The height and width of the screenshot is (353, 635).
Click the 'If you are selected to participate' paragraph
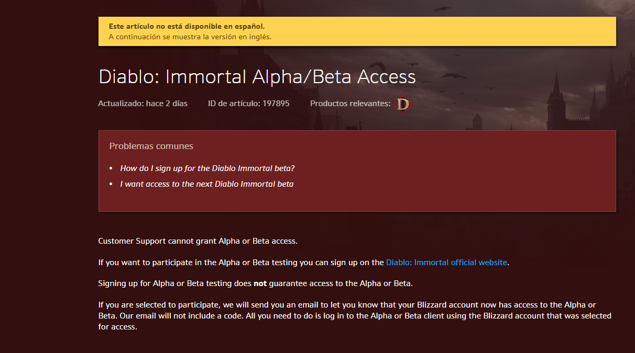(355, 315)
